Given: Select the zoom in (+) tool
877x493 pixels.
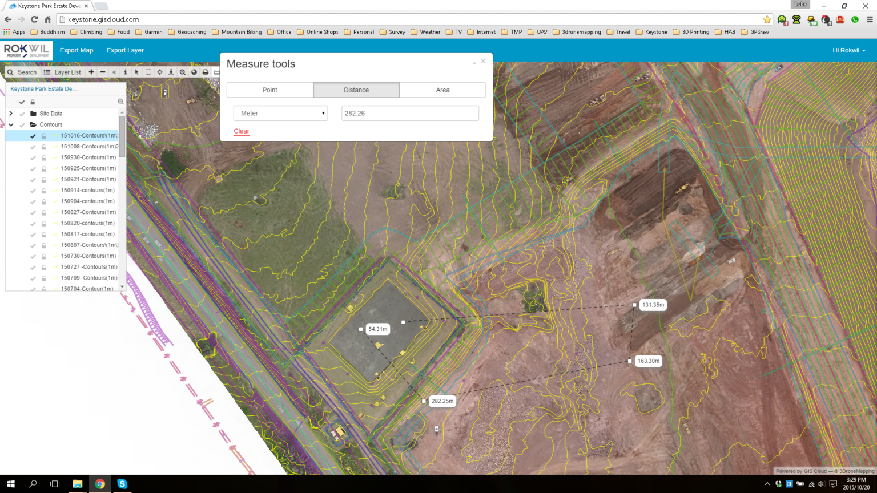Looking at the screenshot, I should [91, 72].
